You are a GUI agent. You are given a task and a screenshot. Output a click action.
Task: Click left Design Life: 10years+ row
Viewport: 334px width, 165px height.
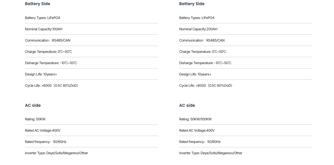click(x=92, y=74)
